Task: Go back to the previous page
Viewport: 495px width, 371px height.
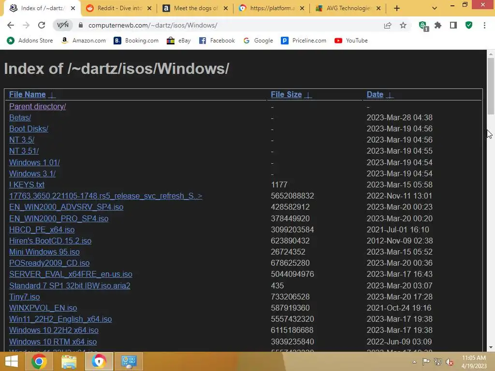Action: (x=11, y=25)
